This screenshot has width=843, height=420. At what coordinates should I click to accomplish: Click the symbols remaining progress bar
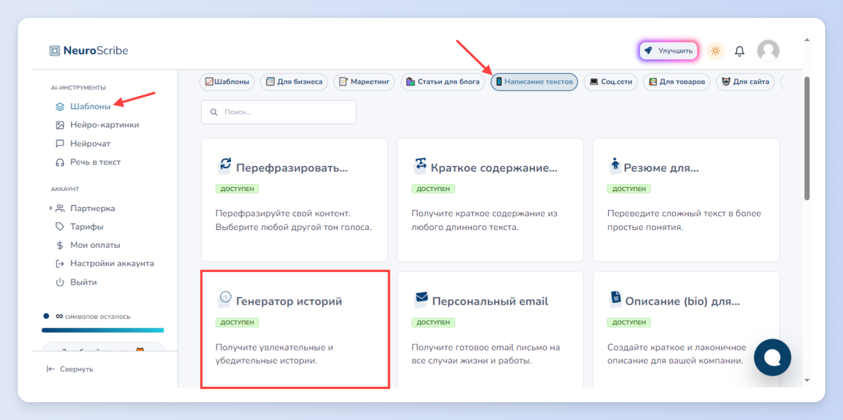coord(103,330)
